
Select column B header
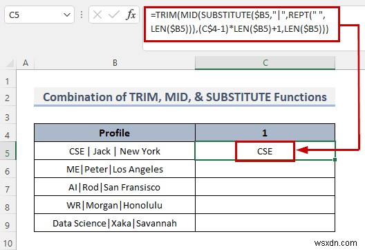tap(115, 63)
